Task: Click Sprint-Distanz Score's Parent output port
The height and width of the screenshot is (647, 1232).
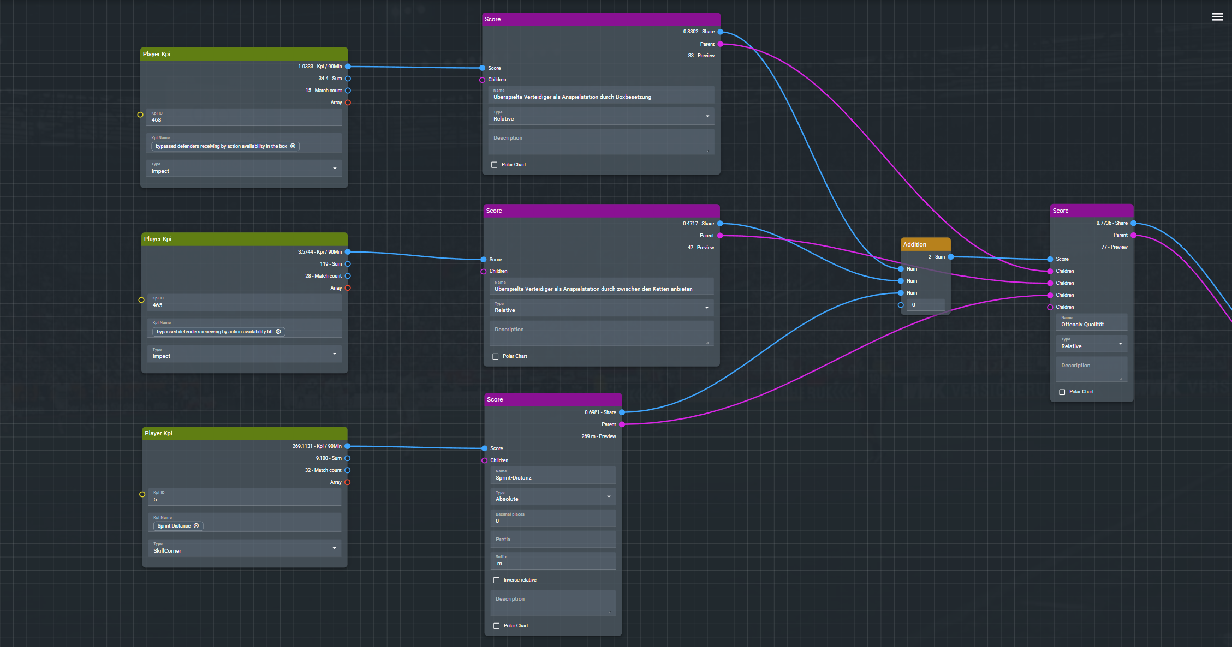Action: pos(622,424)
